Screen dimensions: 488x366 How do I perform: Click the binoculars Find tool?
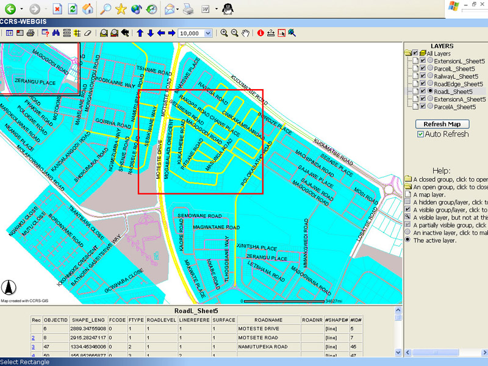(57, 33)
